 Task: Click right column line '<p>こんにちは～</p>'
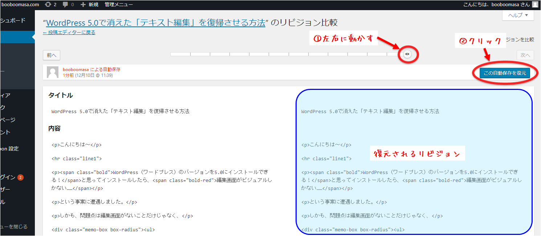[326, 145]
